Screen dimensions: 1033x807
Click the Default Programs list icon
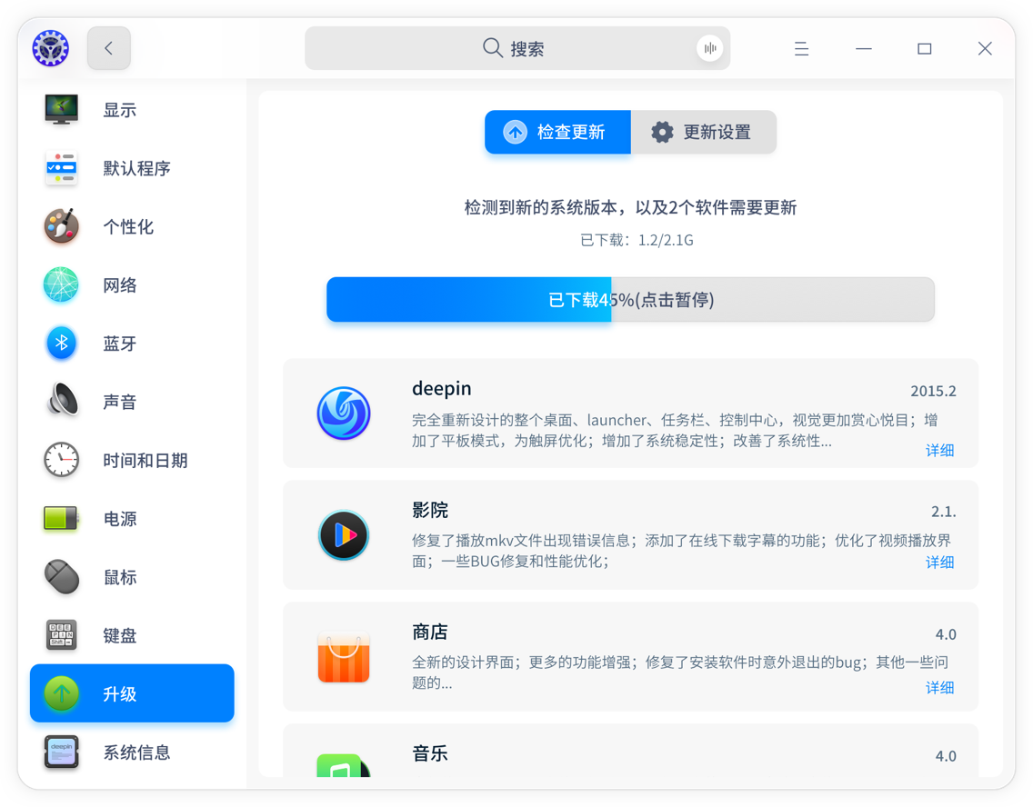61,168
